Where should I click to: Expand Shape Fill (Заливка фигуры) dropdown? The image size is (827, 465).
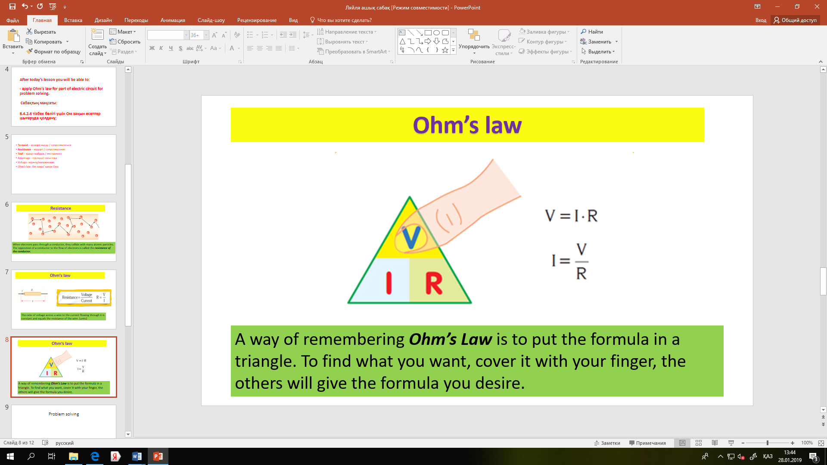569,31
